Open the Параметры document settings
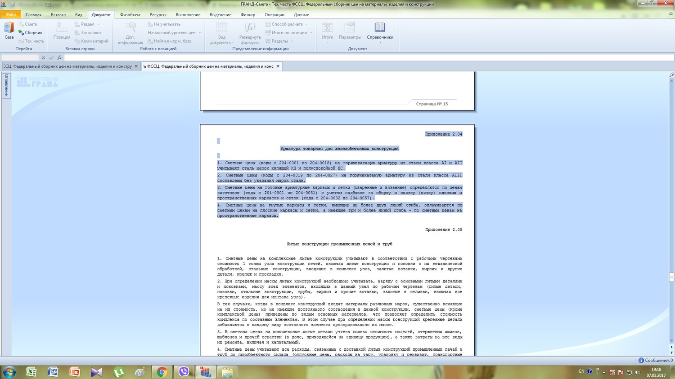This screenshot has height=379, width=675. coord(350,31)
